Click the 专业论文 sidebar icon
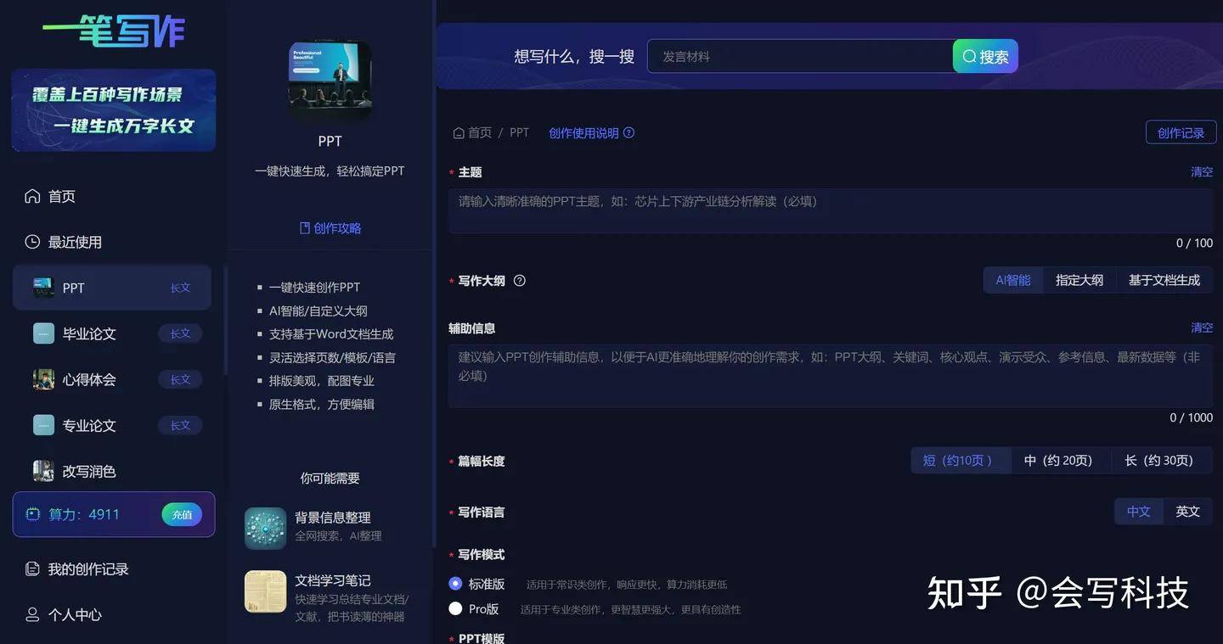Screen dimensions: 1223x644 [43, 425]
